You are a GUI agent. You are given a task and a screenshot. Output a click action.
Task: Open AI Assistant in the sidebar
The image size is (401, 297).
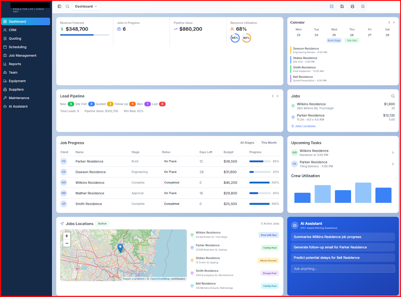[18, 106]
